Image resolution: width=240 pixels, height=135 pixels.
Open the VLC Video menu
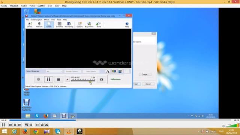point(32,6)
